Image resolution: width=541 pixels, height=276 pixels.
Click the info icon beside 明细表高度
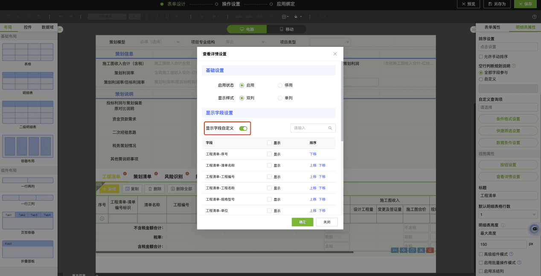tap(503, 225)
